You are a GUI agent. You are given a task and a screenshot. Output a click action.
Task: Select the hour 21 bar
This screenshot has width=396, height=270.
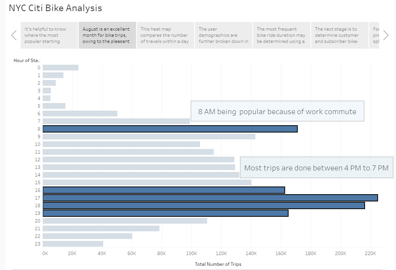[x=101, y=229]
